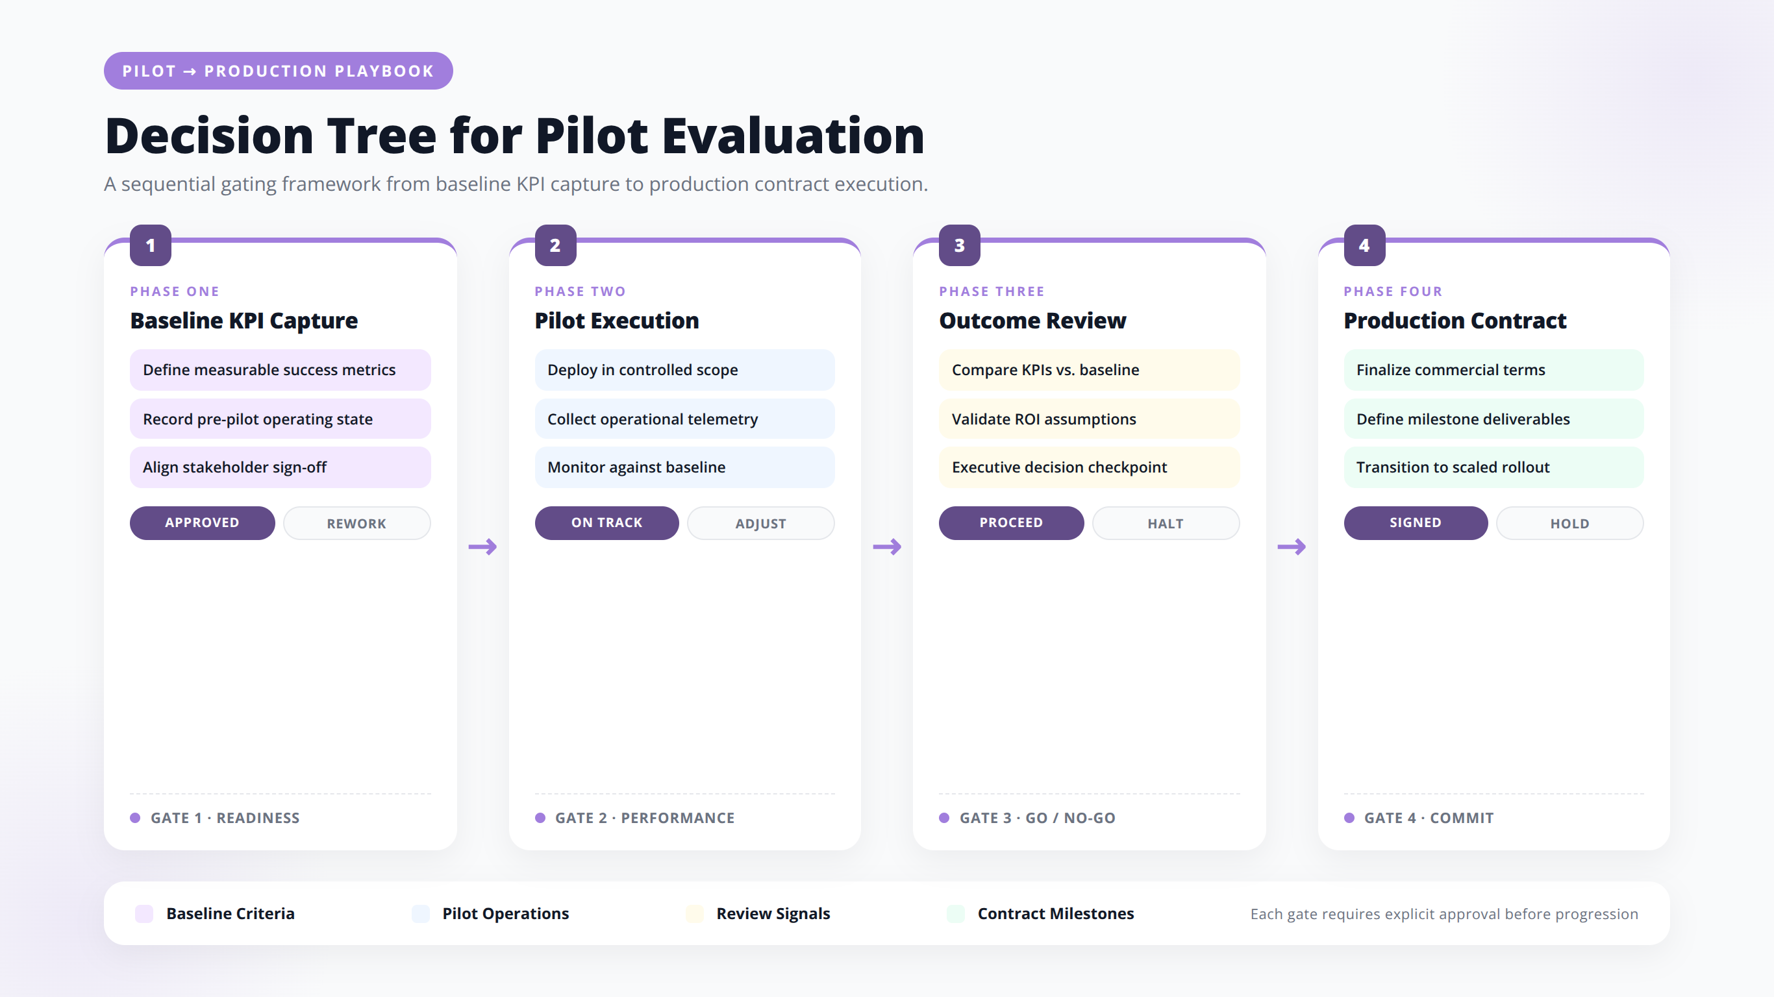Choose the ADJUST option
The width and height of the screenshot is (1774, 997).
pos(761,523)
